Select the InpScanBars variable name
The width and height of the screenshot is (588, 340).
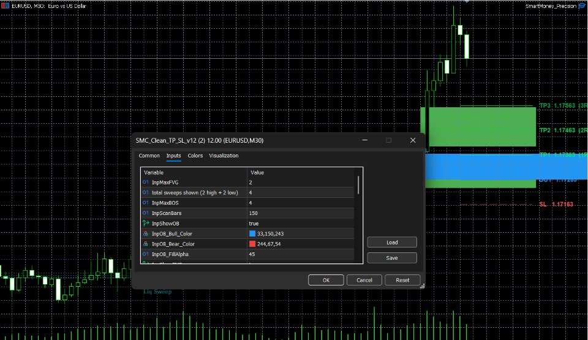click(167, 213)
